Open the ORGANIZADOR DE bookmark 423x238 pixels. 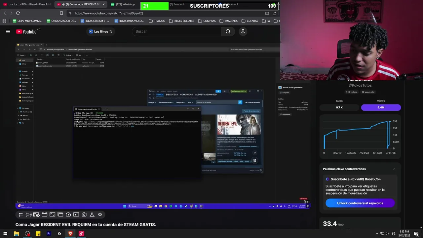coord(61,21)
